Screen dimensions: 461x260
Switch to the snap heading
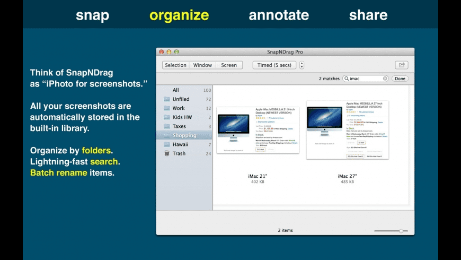click(92, 15)
